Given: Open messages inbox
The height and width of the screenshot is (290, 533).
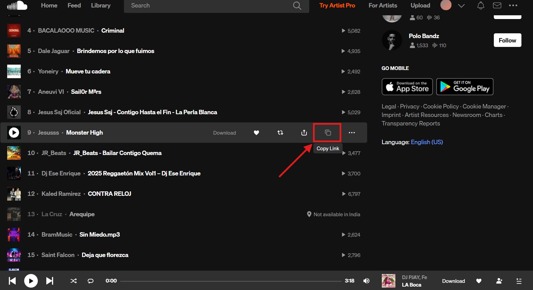Looking at the screenshot, I should pyautogui.click(x=497, y=5).
